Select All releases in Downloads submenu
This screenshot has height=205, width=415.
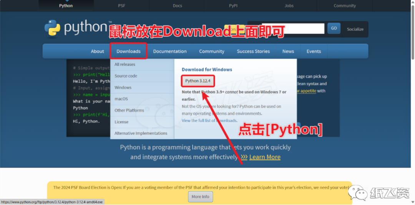(x=142, y=64)
